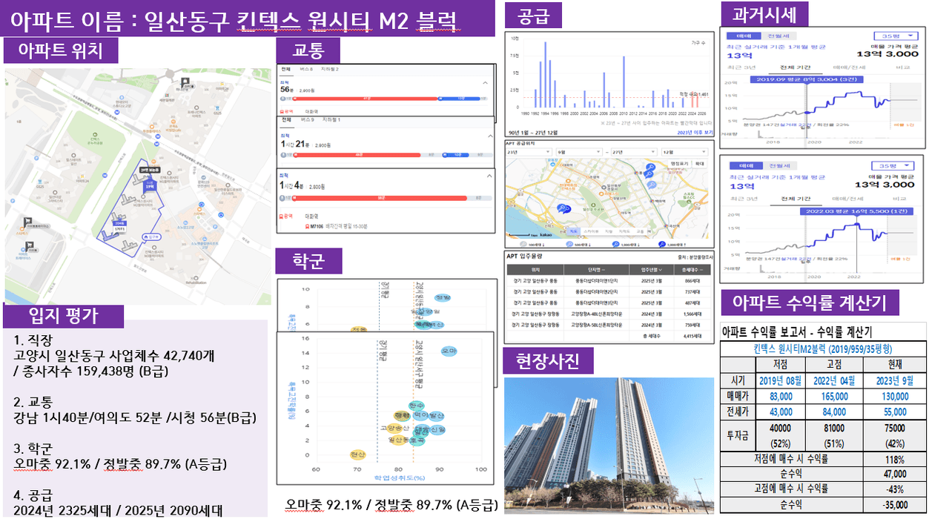Click the -43% high-point return value
The width and height of the screenshot is (929, 522).
pos(893,489)
